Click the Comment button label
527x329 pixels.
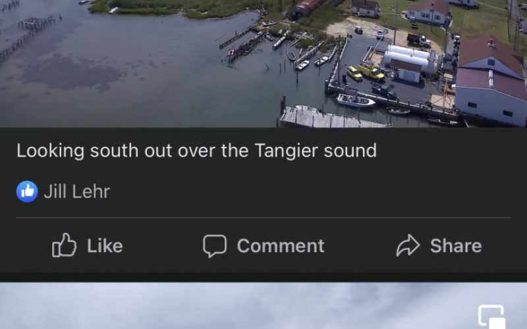coord(281,245)
